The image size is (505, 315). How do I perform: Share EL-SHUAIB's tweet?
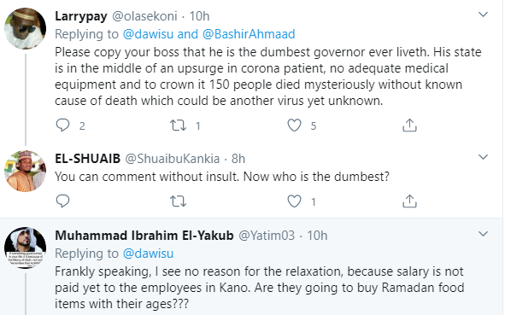(409, 201)
